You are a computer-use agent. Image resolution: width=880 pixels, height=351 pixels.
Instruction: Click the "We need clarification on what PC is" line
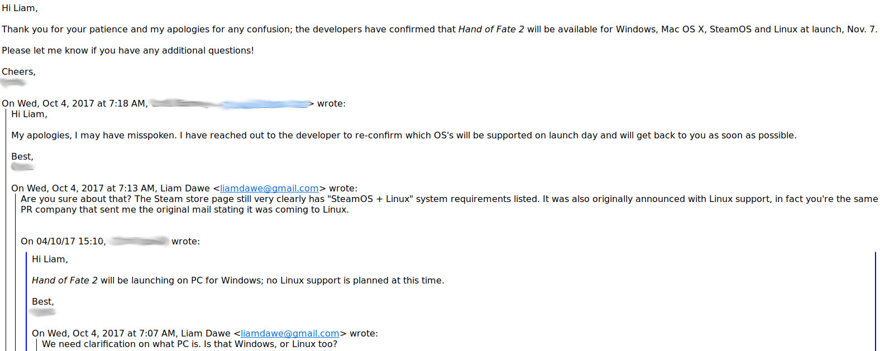pyautogui.click(x=190, y=344)
